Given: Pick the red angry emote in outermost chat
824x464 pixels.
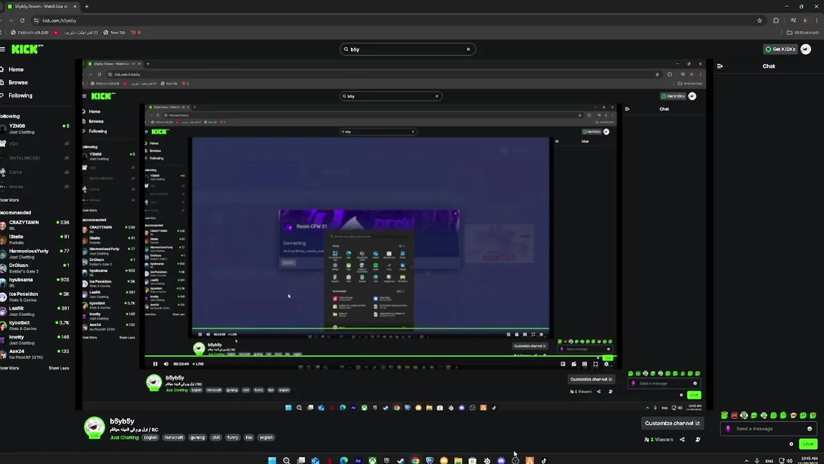Looking at the screenshot, I should [x=735, y=416].
